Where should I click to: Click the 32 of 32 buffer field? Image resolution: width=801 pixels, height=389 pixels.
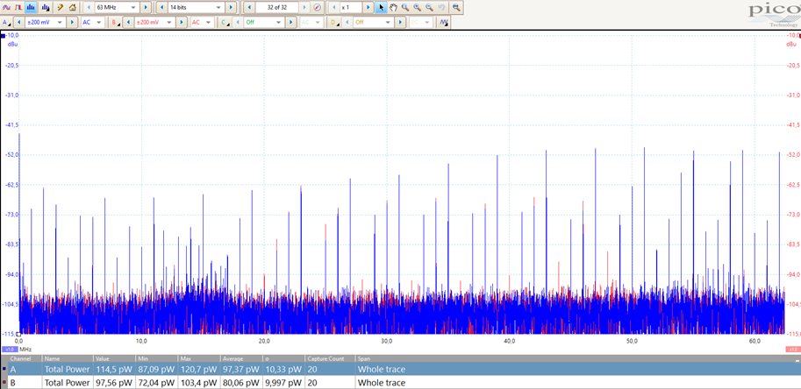[276, 7]
